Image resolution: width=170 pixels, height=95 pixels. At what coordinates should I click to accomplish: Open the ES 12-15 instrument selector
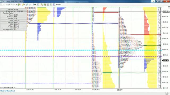[6, 4]
